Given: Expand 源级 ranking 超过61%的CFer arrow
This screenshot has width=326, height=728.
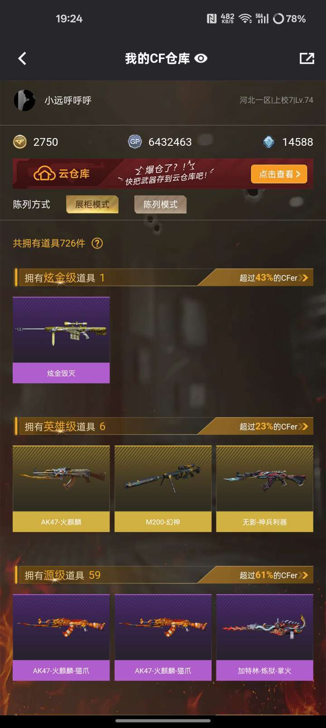Looking at the screenshot, I should tap(304, 575).
